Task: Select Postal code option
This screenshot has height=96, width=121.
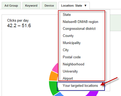Action: point(72,57)
